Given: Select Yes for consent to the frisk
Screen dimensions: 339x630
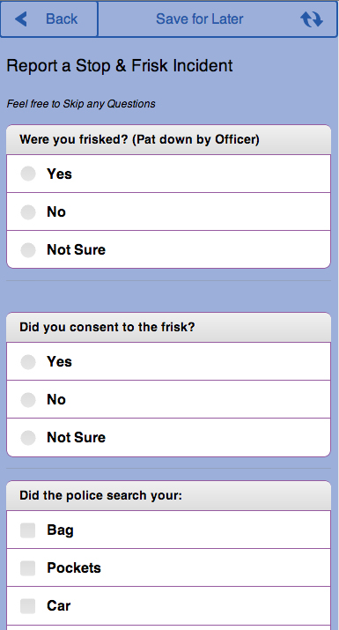Looking at the screenshot, I should coord(169,361).
